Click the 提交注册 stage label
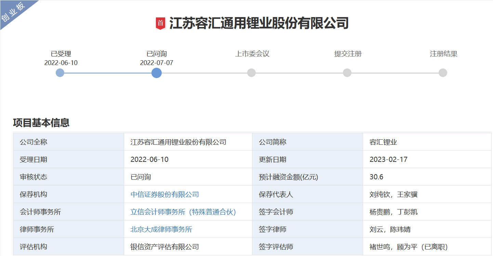Screen dimensions: 493x256 [348, 54]
